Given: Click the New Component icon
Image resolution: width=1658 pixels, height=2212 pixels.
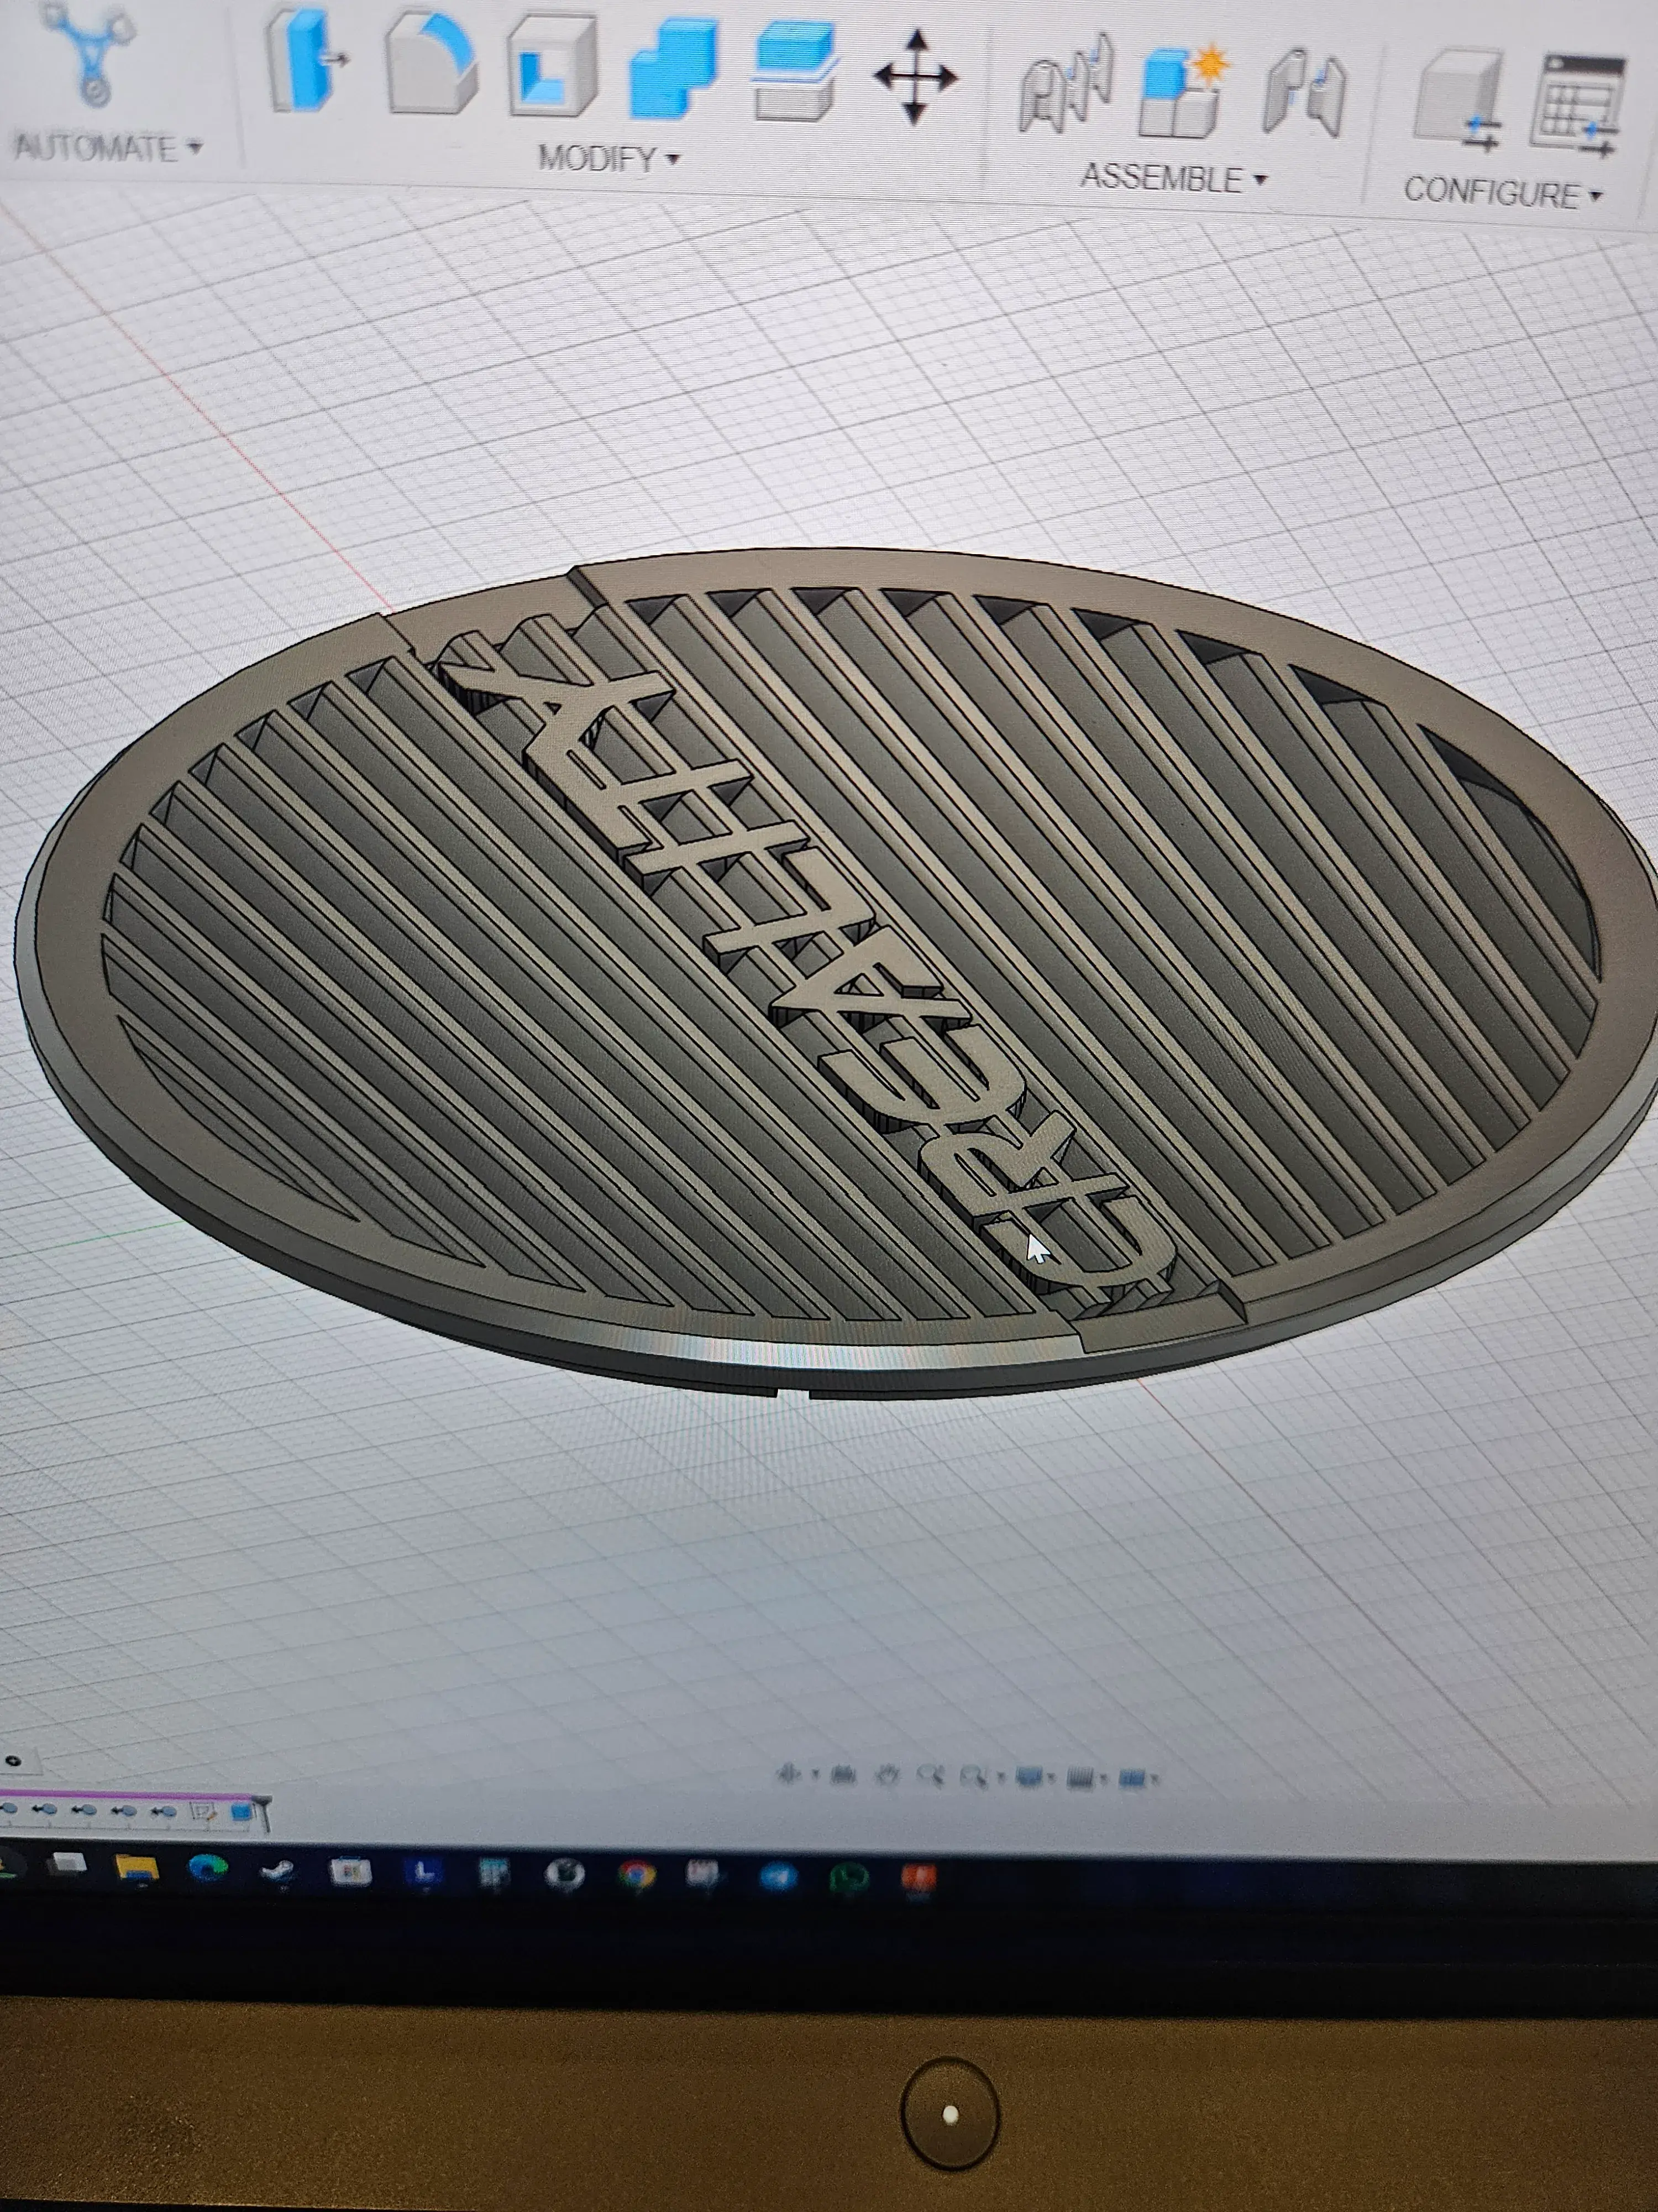Looking at the screenshot, I should 1185,90.
